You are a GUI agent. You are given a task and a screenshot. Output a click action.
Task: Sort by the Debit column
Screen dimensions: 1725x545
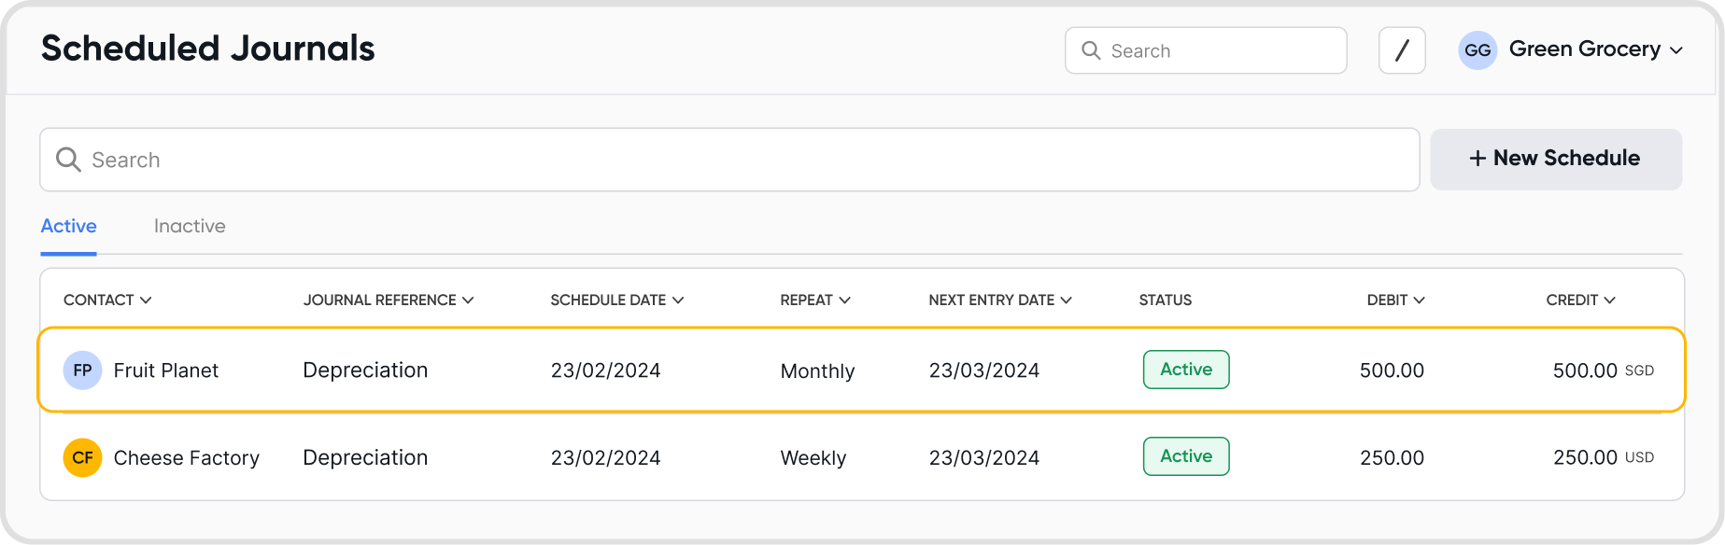(x=1395, y=300)
